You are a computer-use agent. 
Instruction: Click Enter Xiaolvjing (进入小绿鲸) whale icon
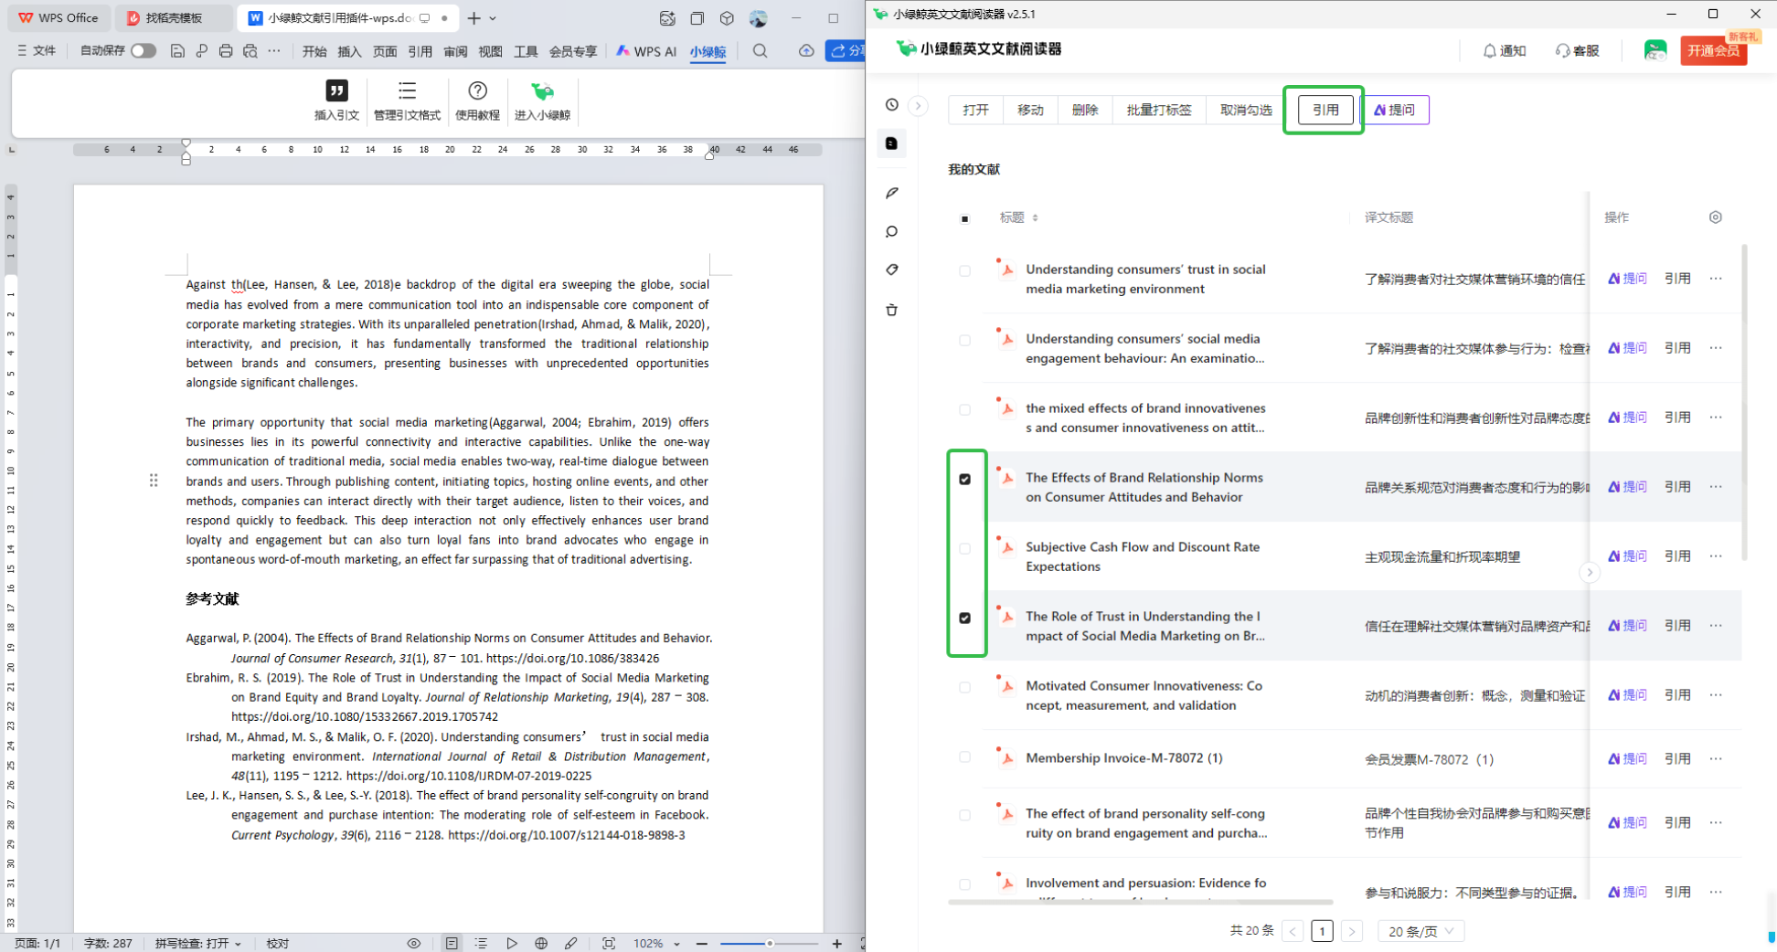542,91
